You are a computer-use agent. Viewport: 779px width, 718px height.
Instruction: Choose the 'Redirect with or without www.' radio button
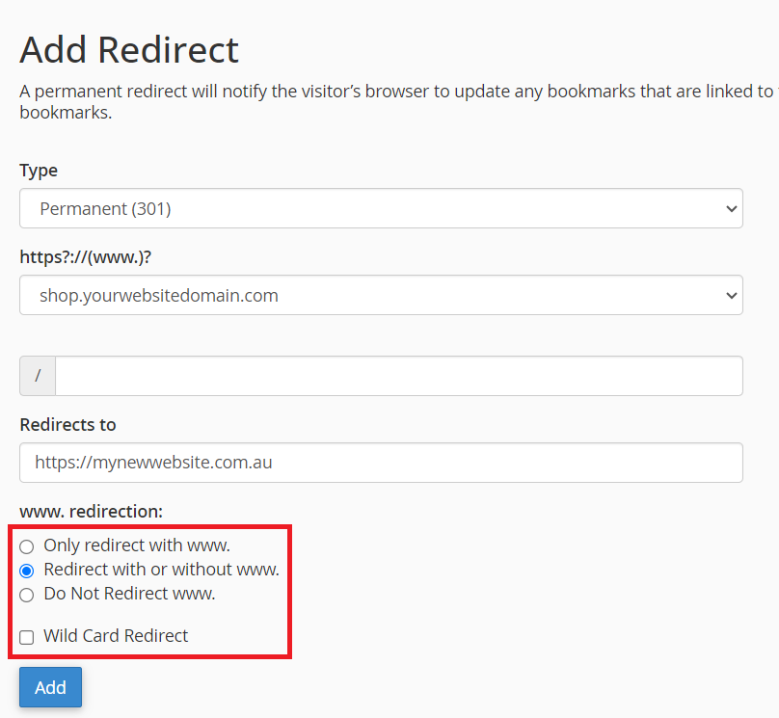tap(27, 571)
